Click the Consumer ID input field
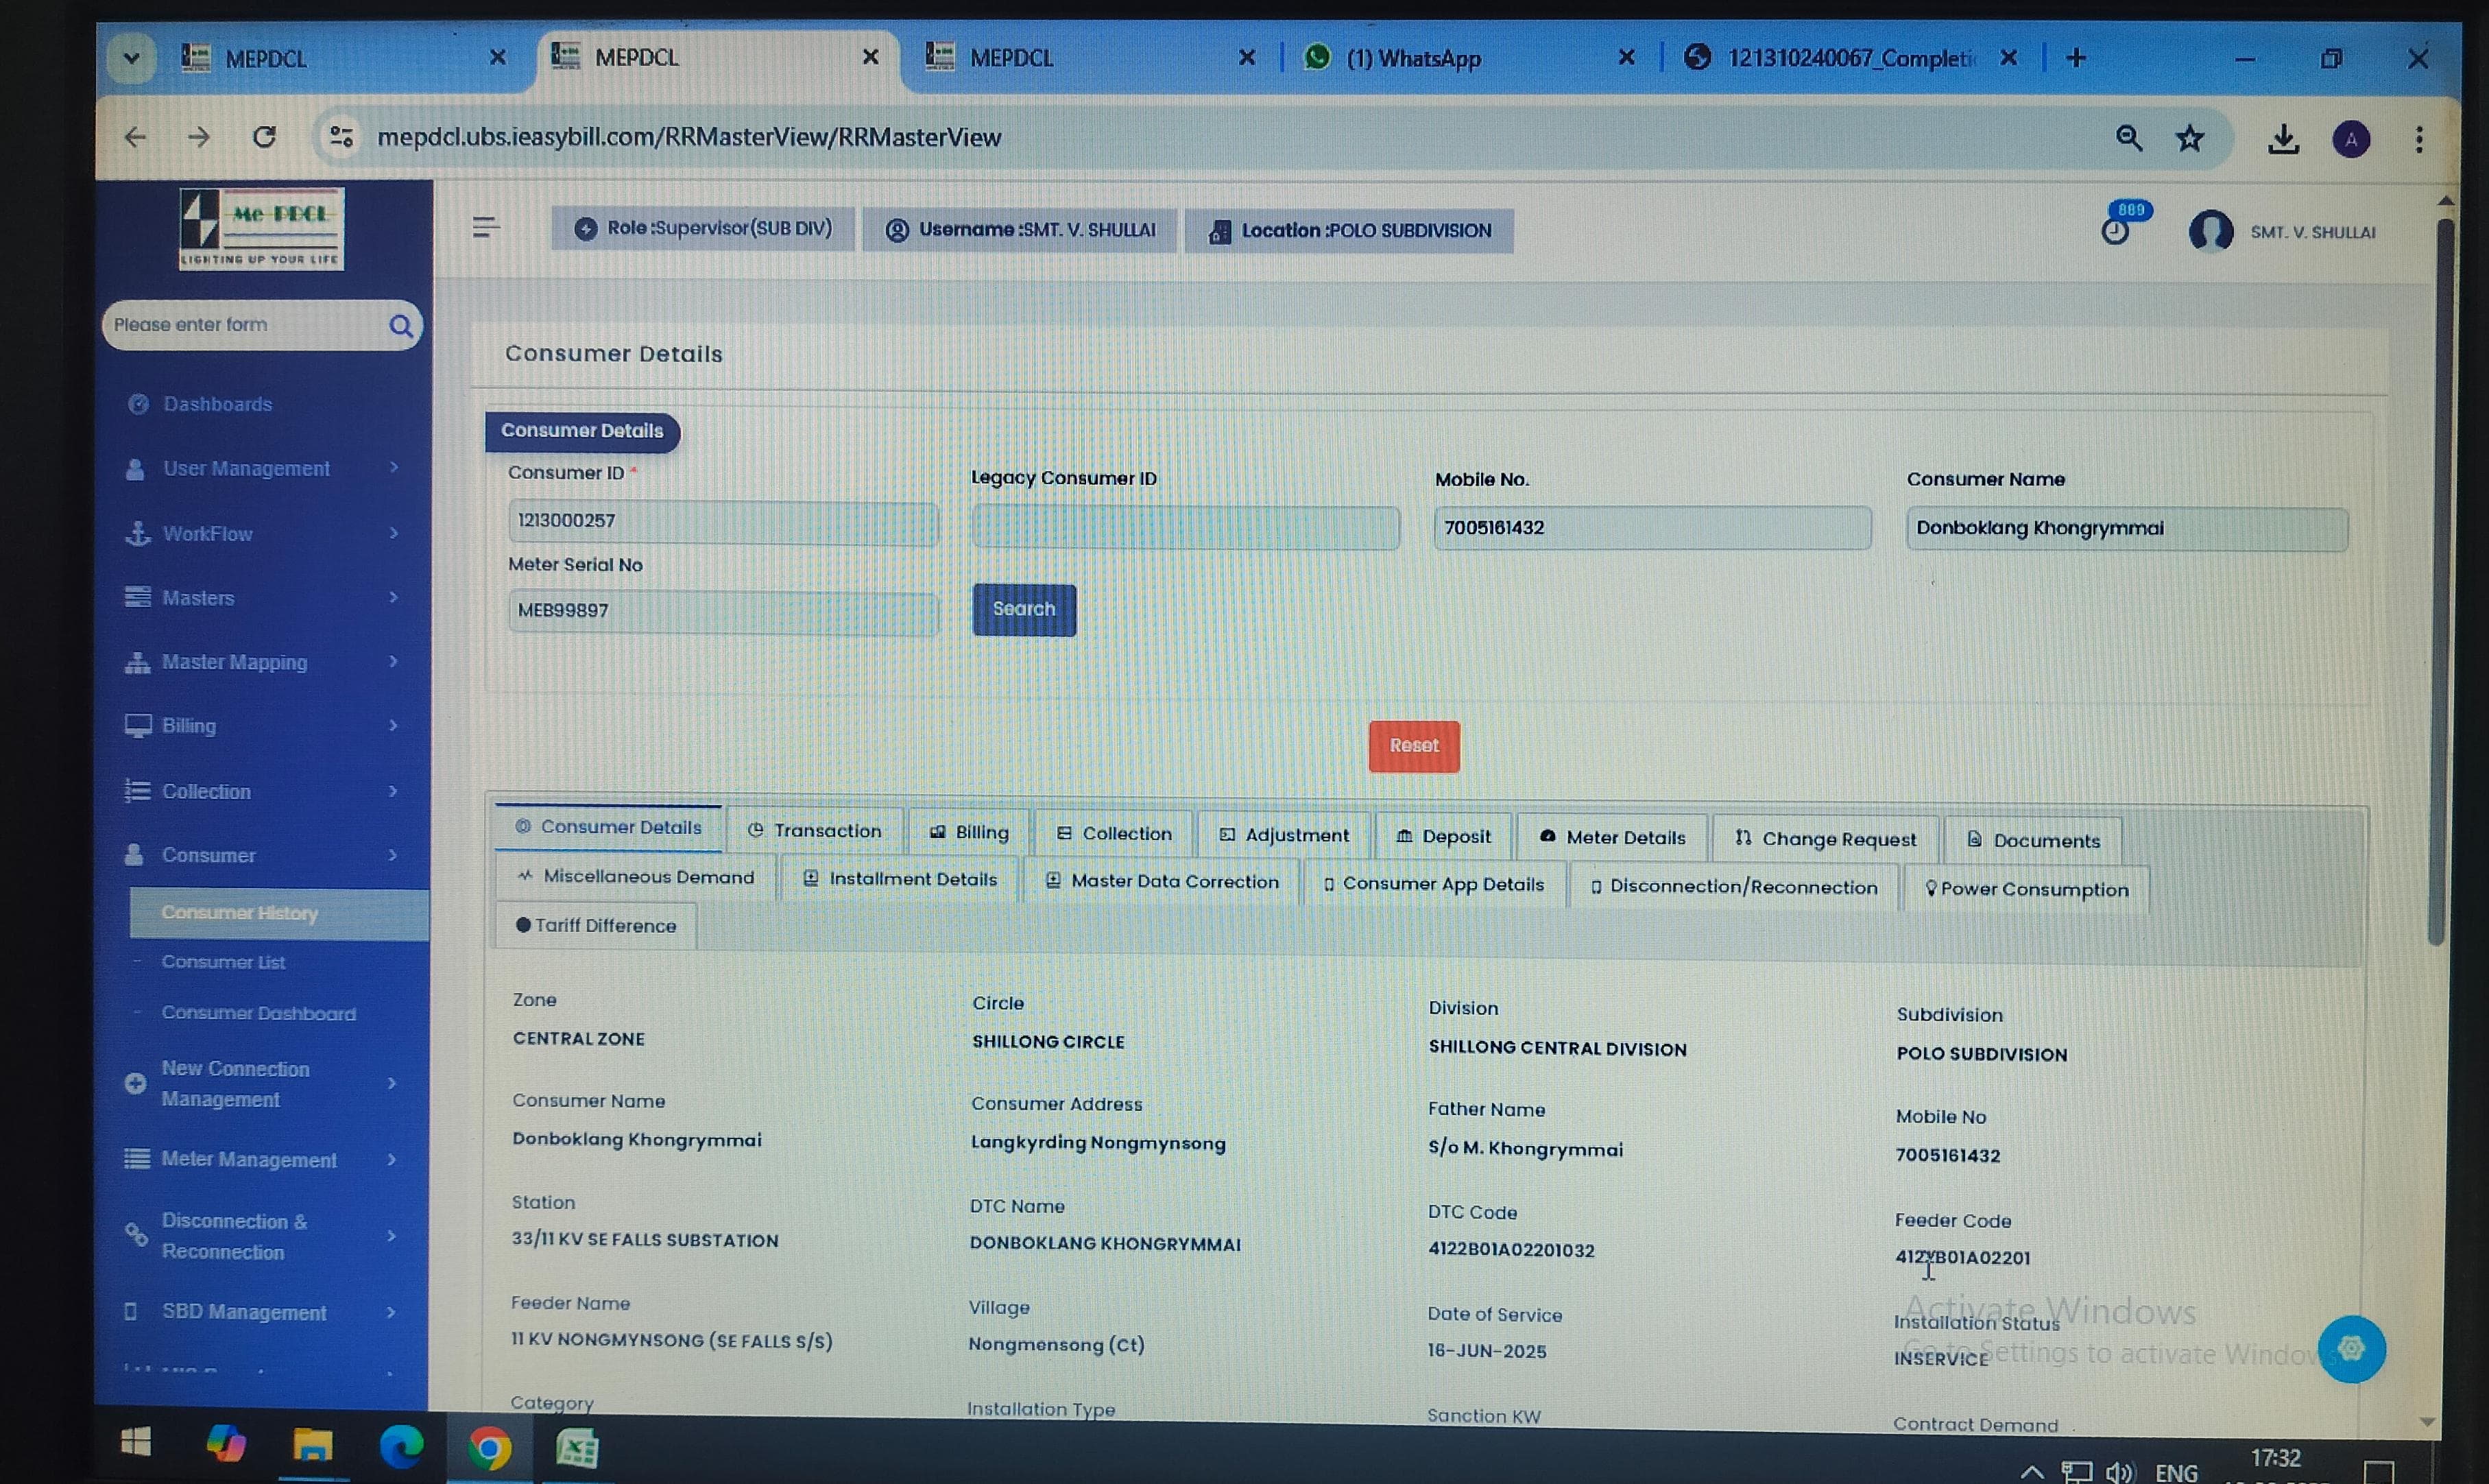2489x1484 pixels. pyautogui.click(x=723, y=521)
